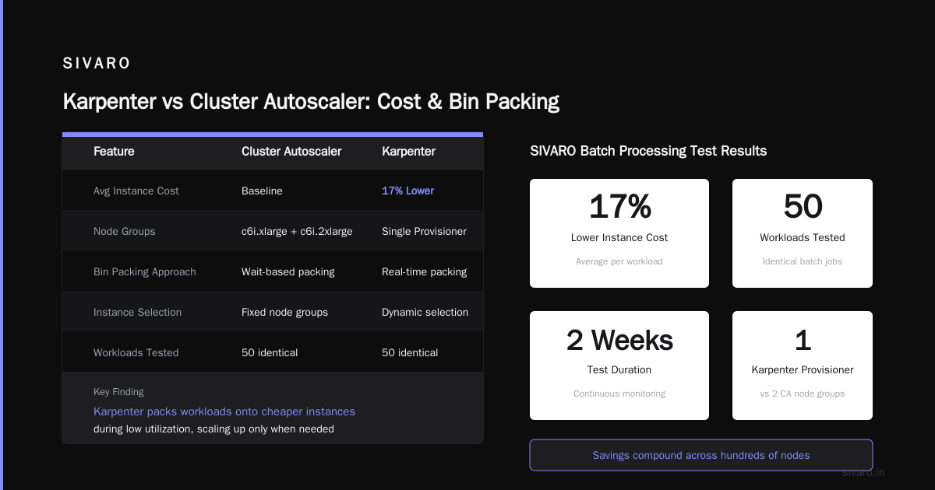Click the Lower Instance Cost label

[619, 237]
